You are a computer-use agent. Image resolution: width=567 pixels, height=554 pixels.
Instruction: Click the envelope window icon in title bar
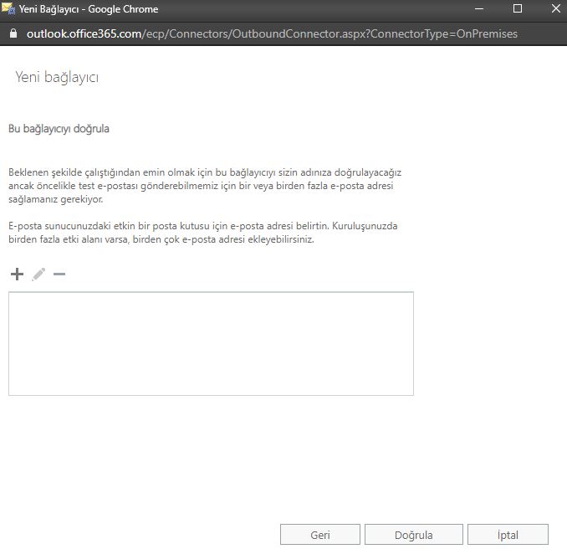click(8, 8)
